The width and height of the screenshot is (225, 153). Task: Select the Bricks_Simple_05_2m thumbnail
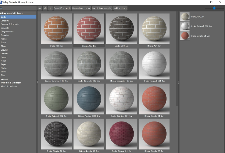tap(154, 134)
